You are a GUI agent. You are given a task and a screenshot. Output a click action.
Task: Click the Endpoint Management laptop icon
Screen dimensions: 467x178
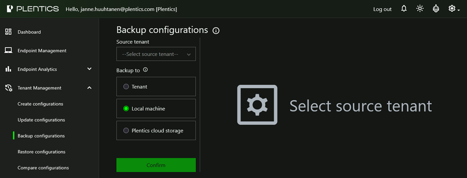click(x=8, y=50)
